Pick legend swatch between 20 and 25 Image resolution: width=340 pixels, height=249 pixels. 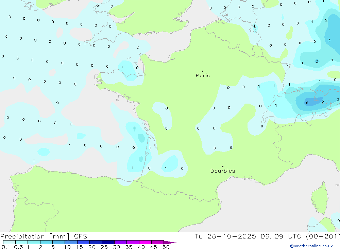[x=96, y=242]
